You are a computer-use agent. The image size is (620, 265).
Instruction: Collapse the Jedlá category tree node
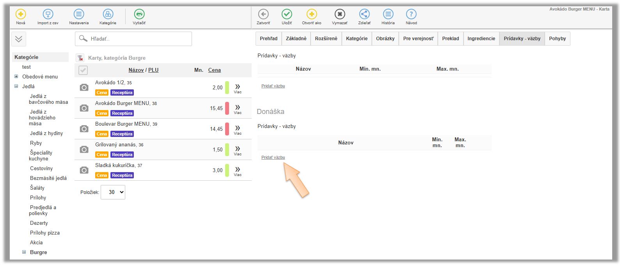click(x=16, y=86)
